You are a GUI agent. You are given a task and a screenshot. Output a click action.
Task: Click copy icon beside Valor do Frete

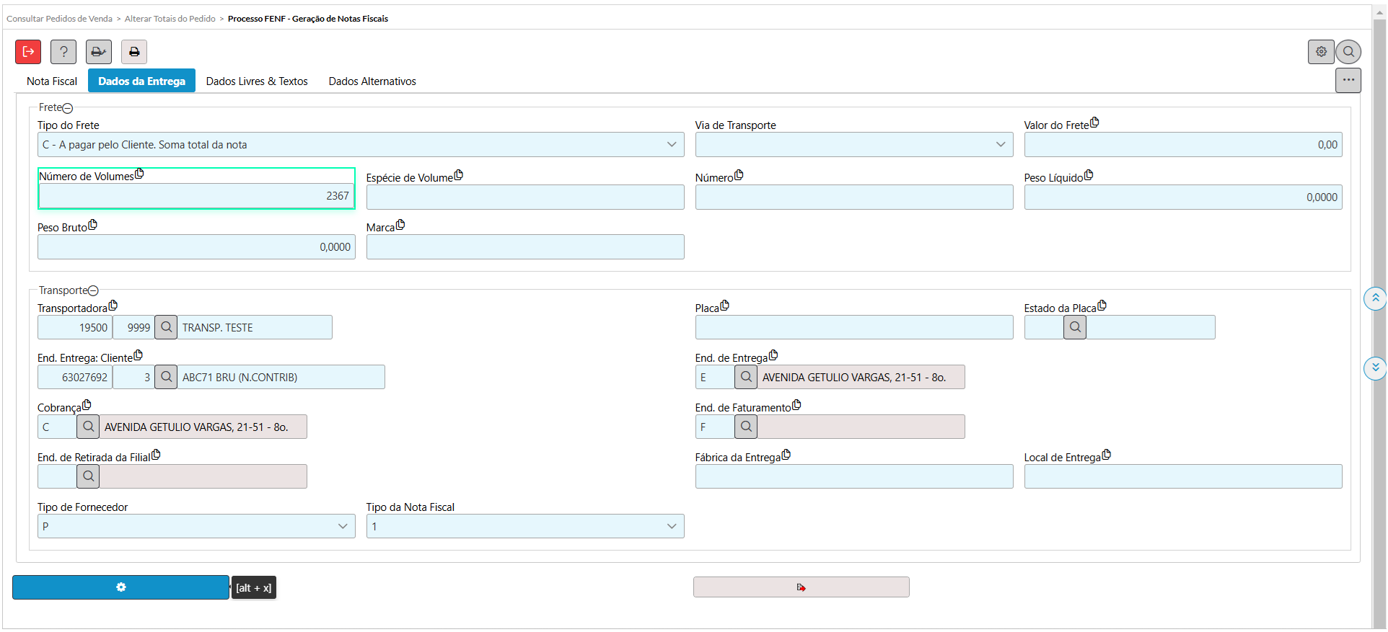click(x=1094, y=123)
